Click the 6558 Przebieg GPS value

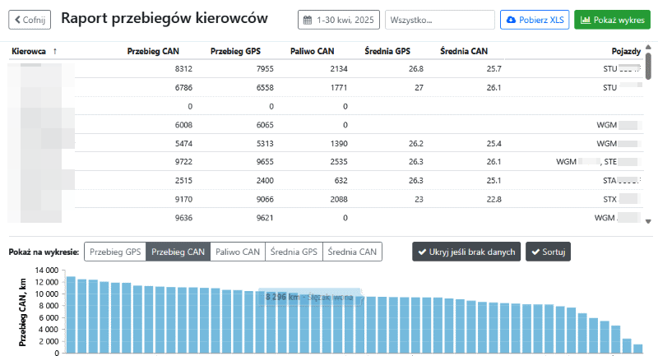[x=265, y=88]
